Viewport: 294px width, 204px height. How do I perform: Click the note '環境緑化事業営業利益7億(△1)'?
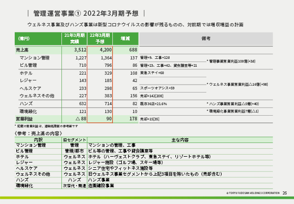[x=233, y=111]
